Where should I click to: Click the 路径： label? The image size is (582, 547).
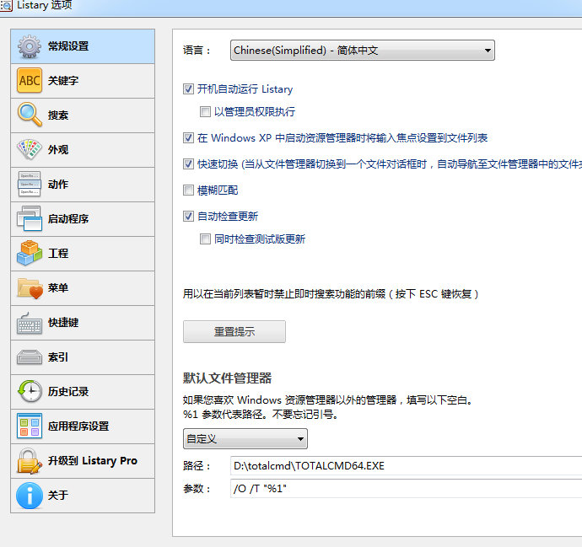coord(197,466)
